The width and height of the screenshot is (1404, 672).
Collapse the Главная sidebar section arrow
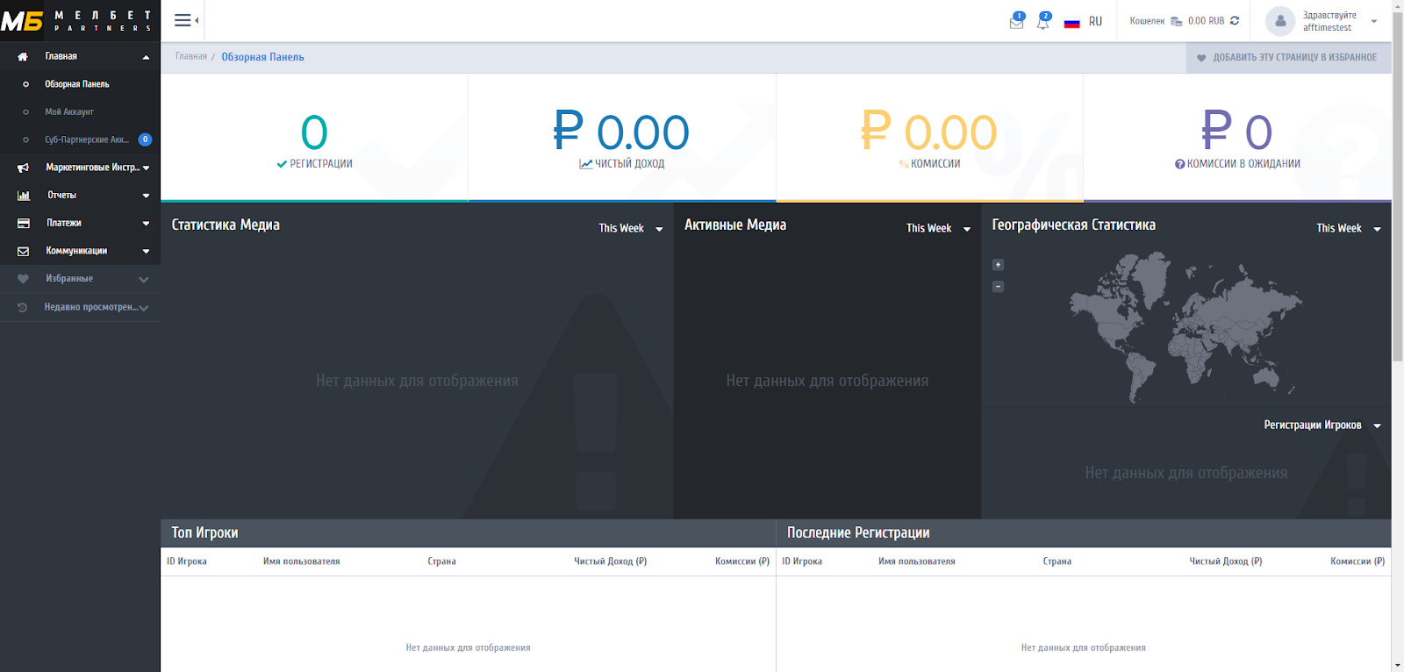[x=146, y=57]
